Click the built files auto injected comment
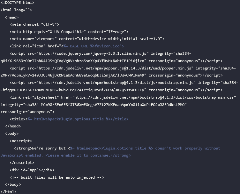 click(x=56, y=177)
